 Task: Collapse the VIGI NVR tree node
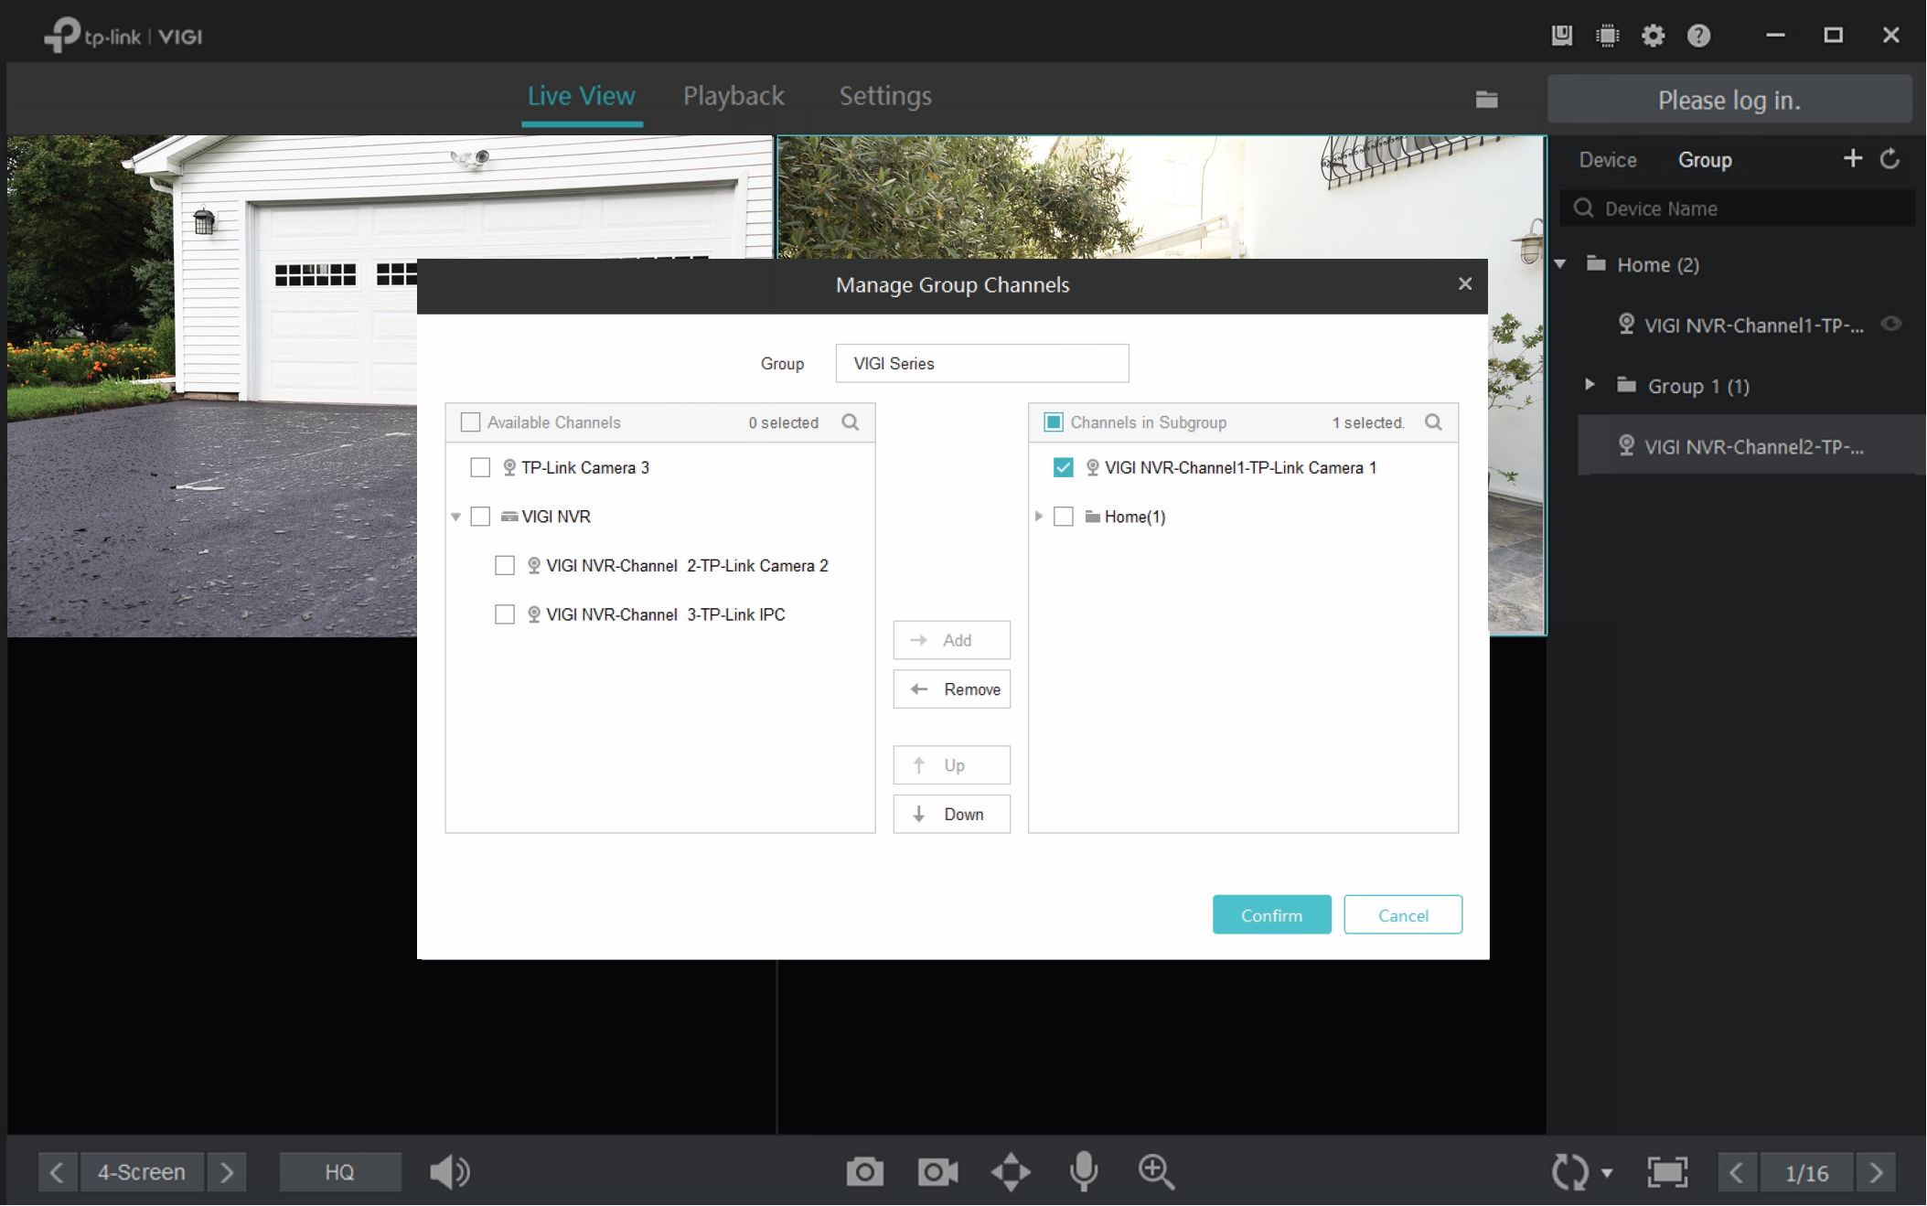tap(455, 518)
